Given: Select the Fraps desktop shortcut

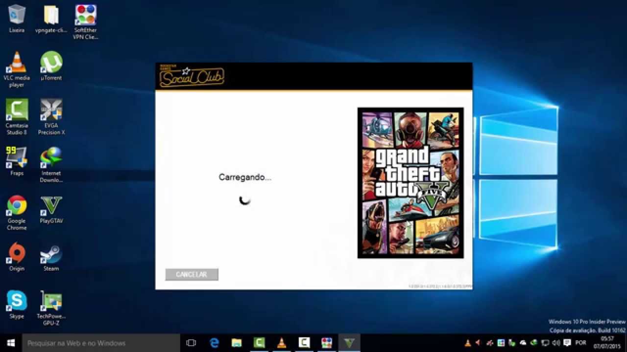Looking at the screenshot, I should [17, 161].
